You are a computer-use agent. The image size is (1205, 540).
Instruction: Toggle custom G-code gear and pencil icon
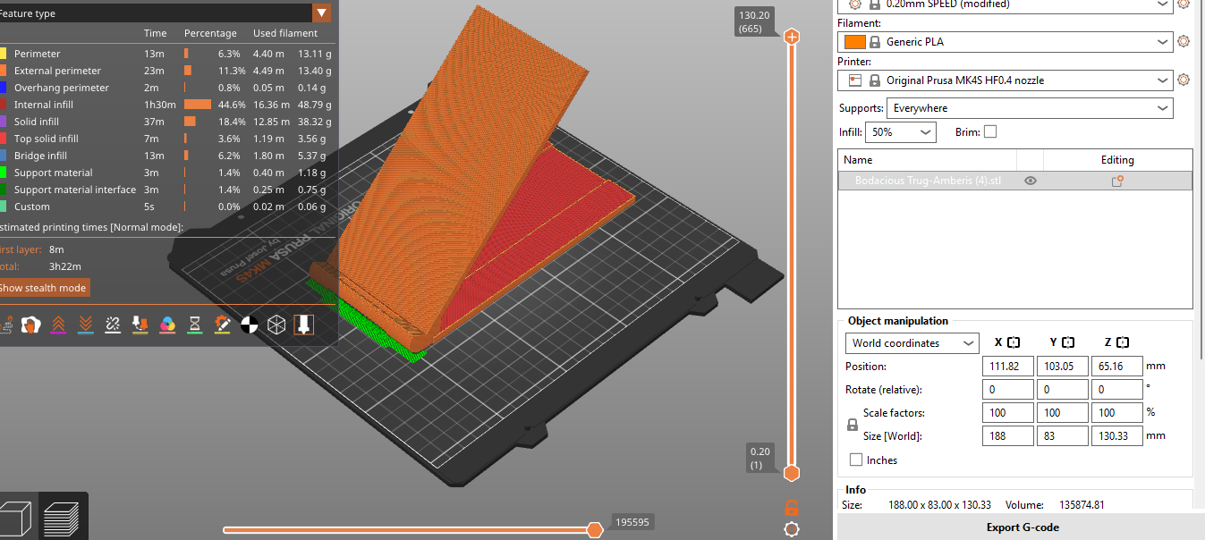[x=222, y=325]
